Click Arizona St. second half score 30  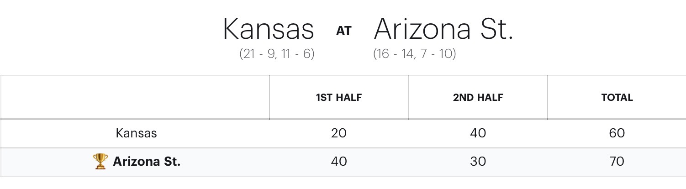pyautogui.click(x=478, y=162)
